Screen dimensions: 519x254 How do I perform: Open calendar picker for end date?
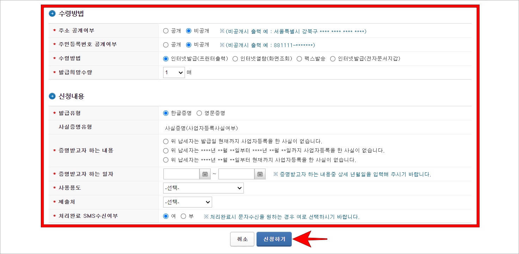260,174
